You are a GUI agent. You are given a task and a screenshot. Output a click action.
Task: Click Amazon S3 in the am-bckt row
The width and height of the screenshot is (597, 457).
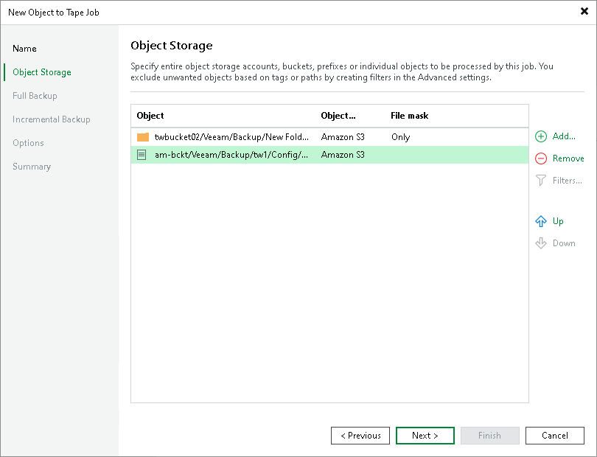pos(343,155)
